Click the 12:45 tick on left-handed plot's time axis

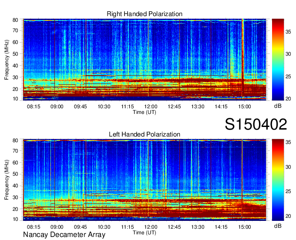[x=174, y=227]
